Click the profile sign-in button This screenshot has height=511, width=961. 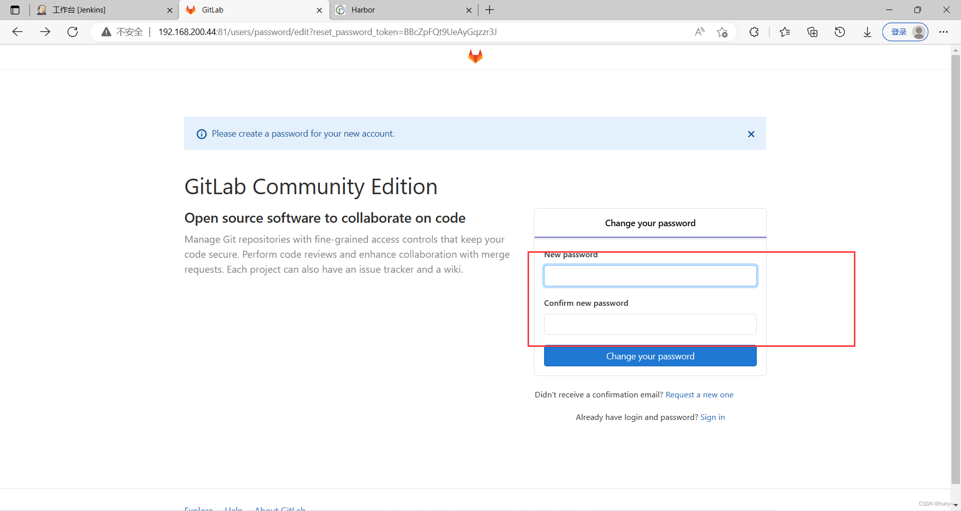point(905,32)
